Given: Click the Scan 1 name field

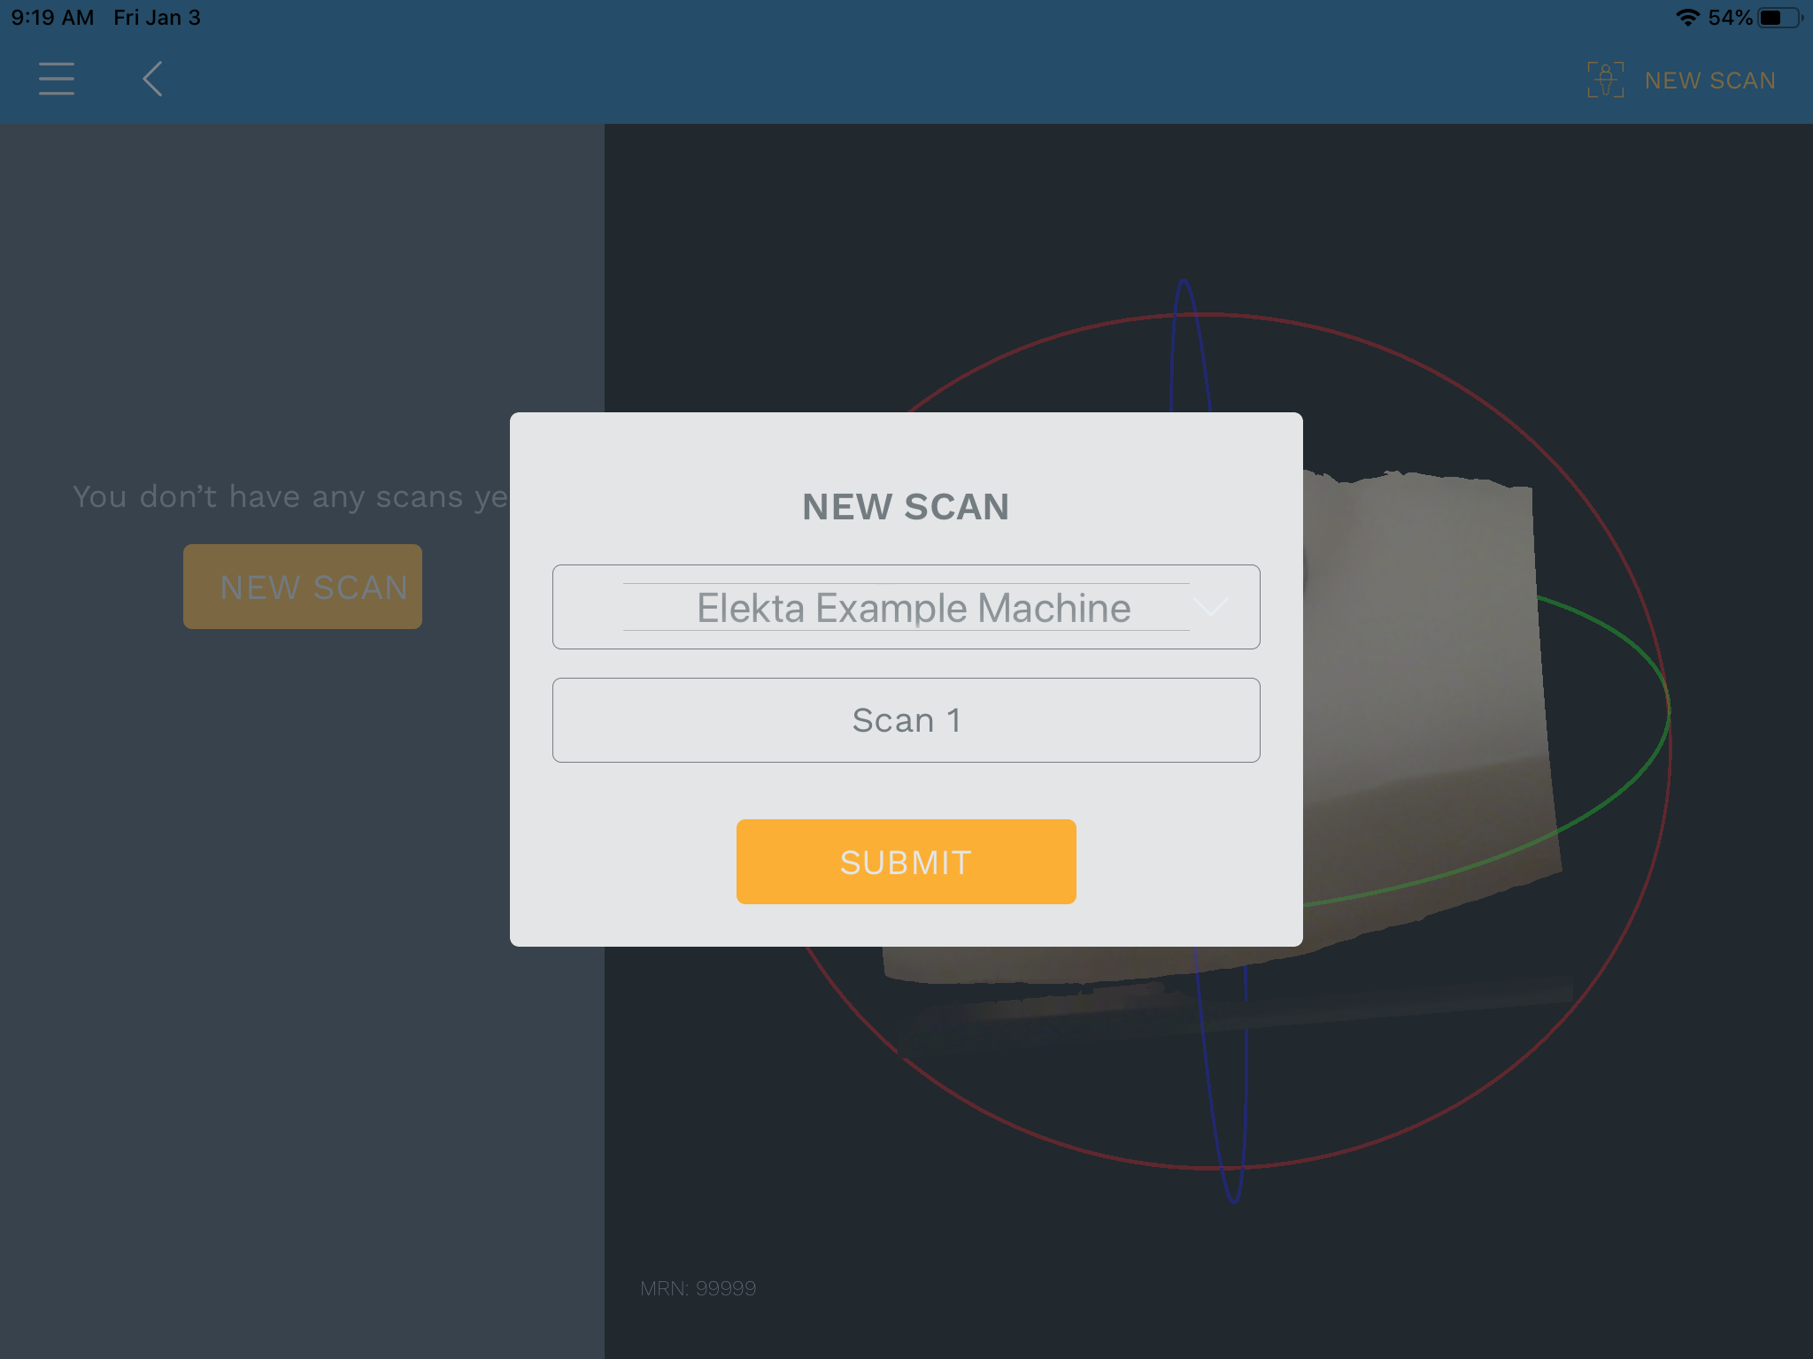Looking at the screenshot, I should coord(906,720).
